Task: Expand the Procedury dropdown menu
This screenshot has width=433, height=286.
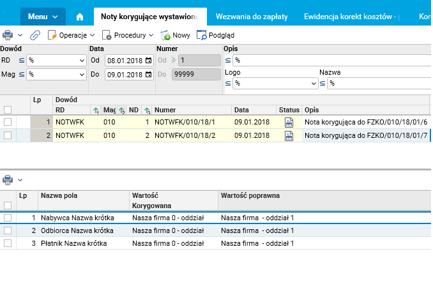Action: tap(128, 35)
